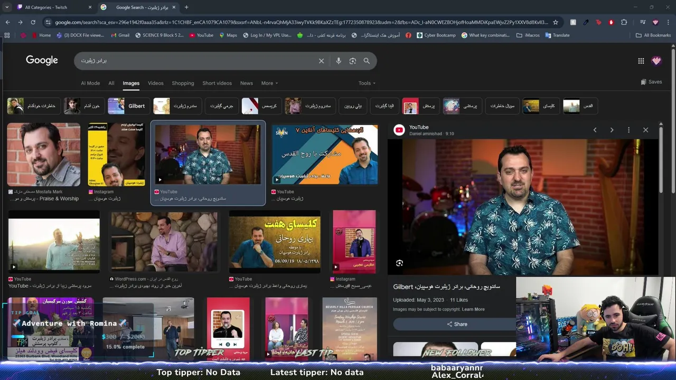Screen dimensions: 676x380
Task: Open the Home bookmark
Action: point(41,35)
